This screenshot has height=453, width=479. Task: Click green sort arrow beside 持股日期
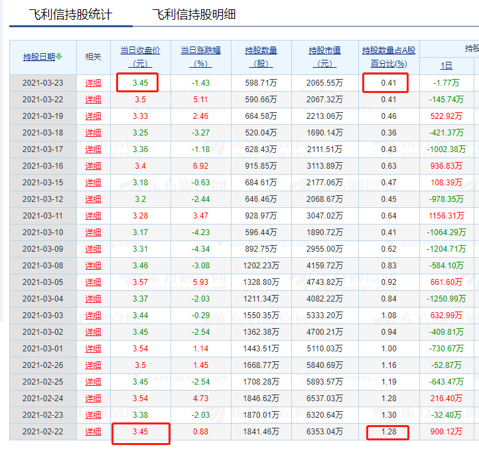pyautogui.click(x=59, y=56)
